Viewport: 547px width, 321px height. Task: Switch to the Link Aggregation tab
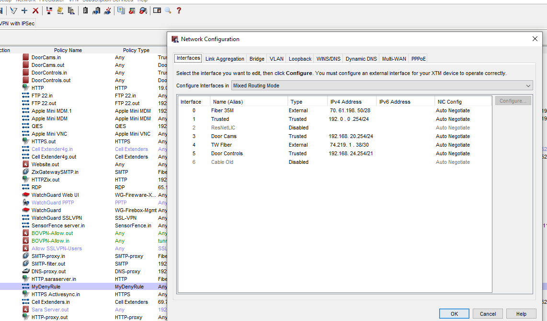point(225,59)
